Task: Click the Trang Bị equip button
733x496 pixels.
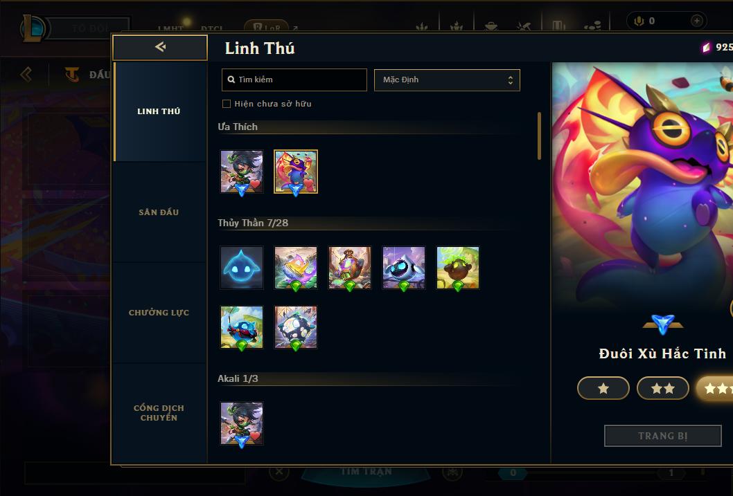Action: point(663,436)
